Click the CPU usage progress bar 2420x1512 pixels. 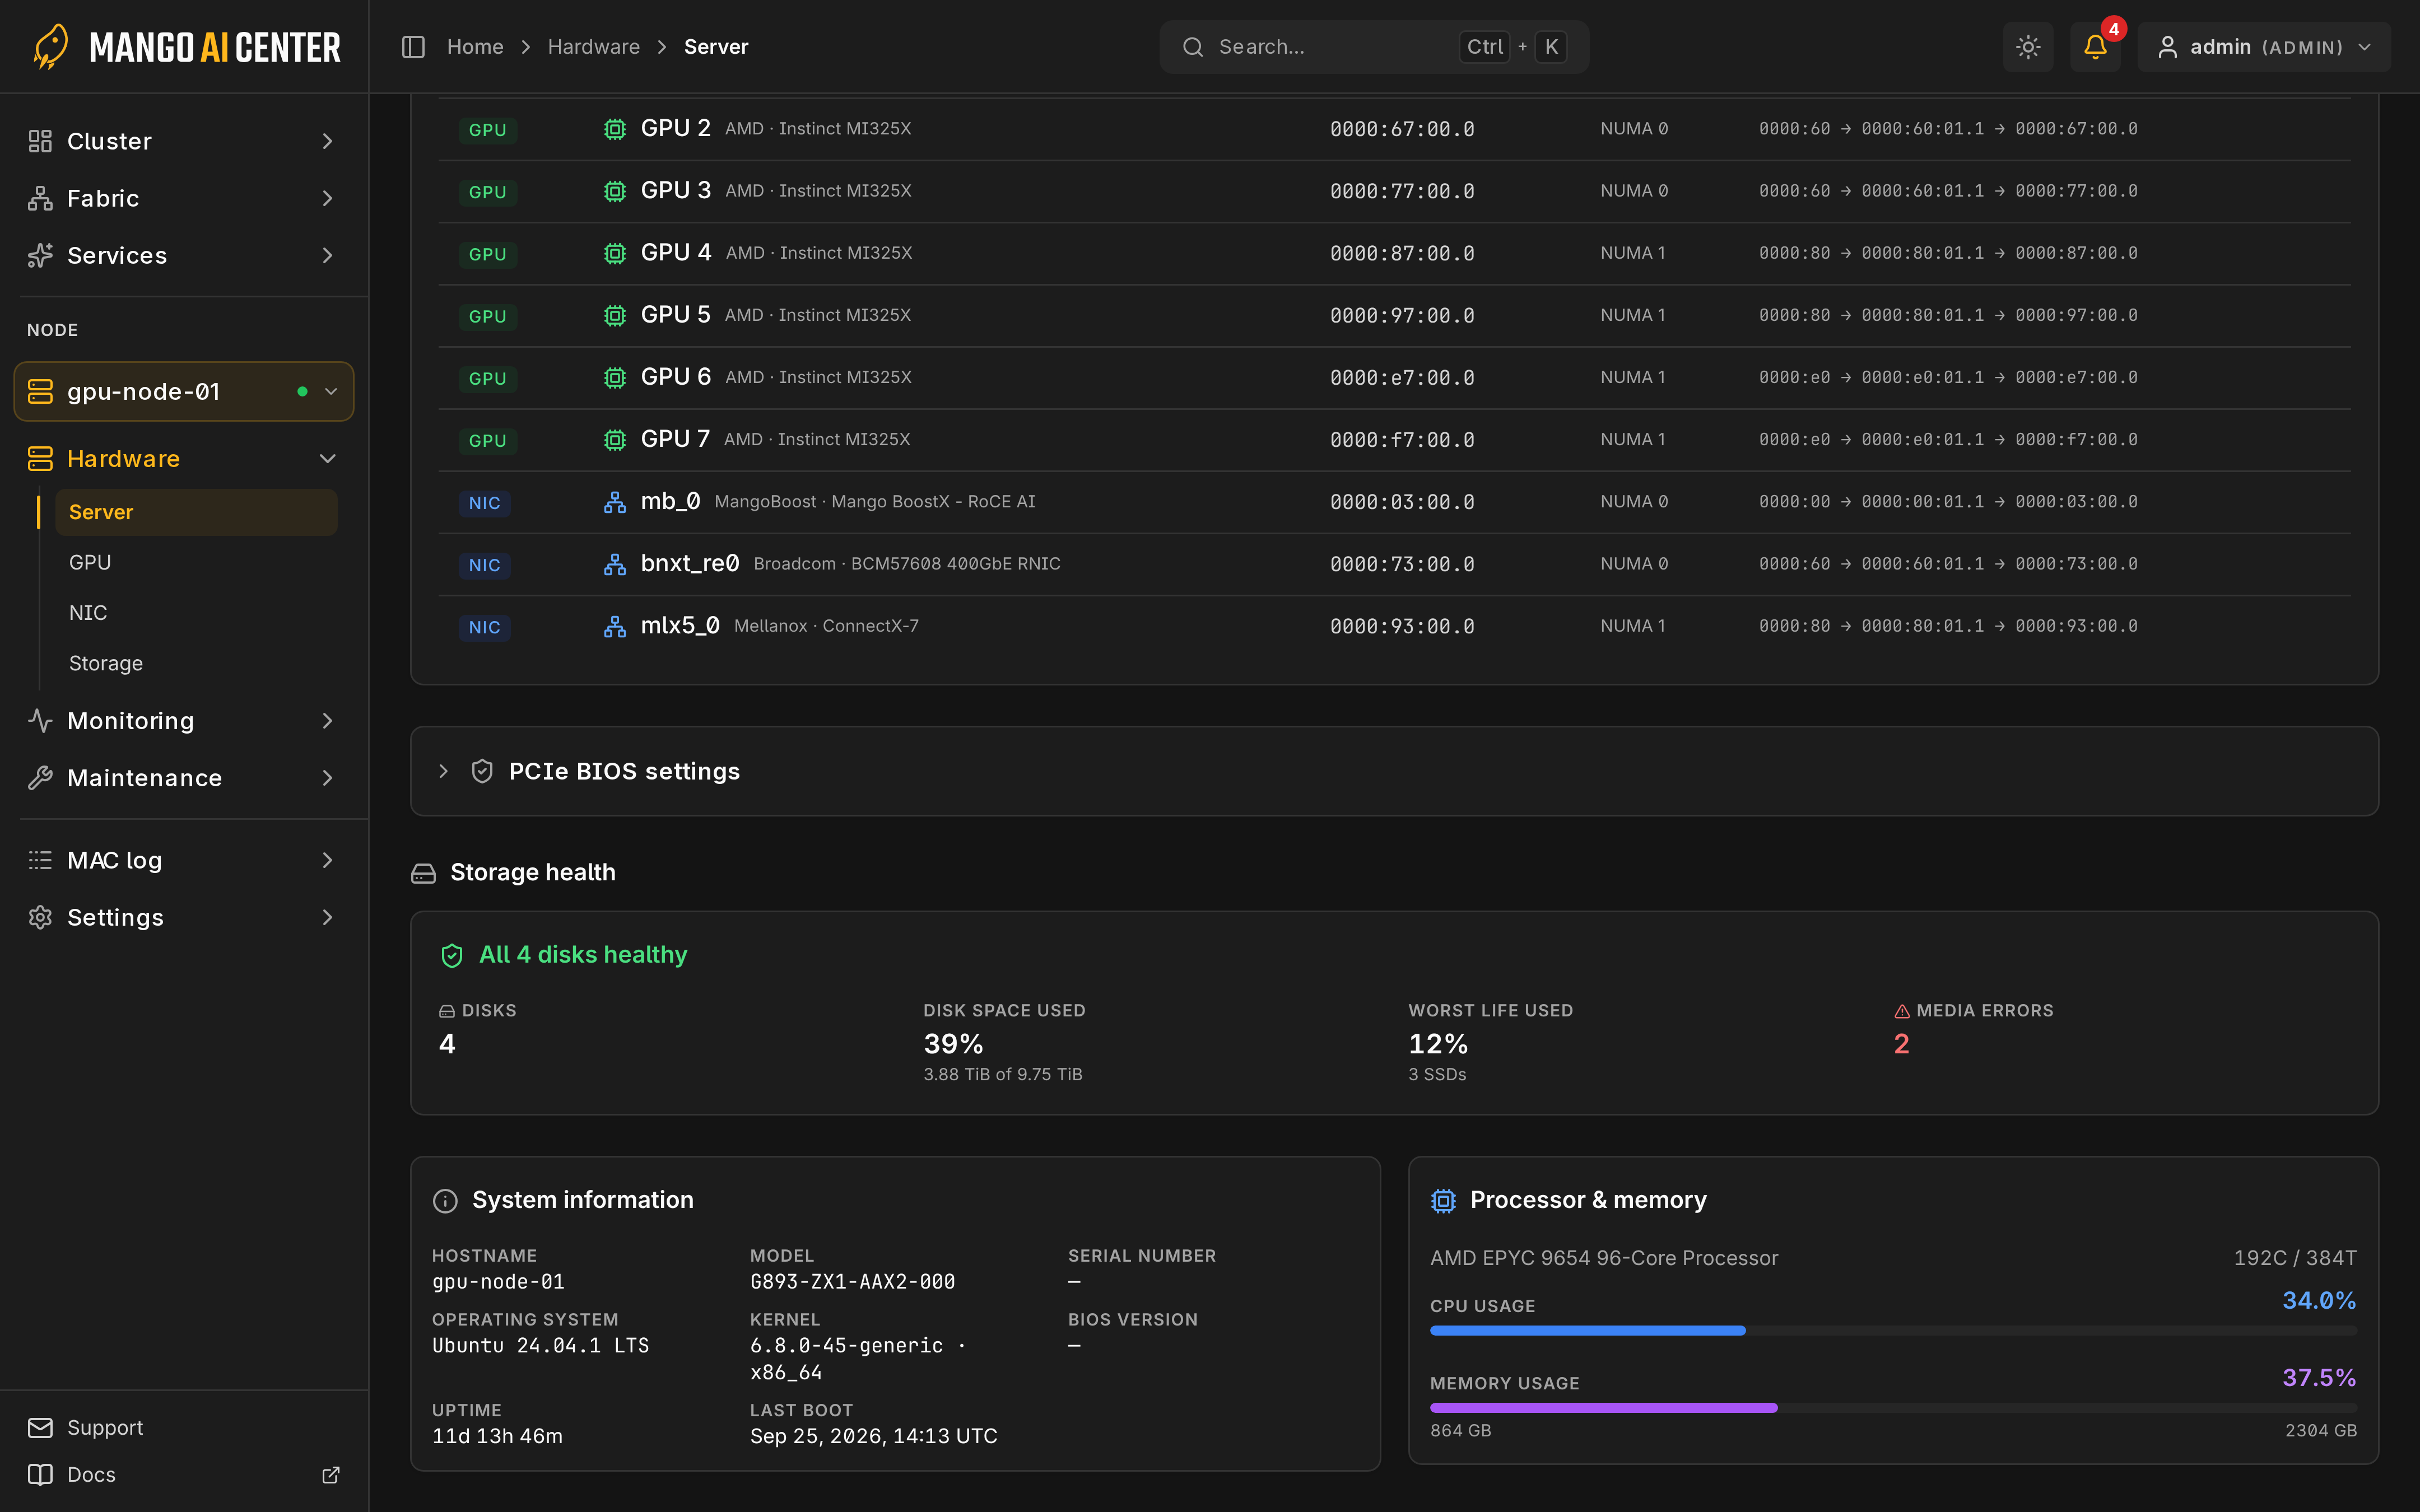pos(1893,1330)
